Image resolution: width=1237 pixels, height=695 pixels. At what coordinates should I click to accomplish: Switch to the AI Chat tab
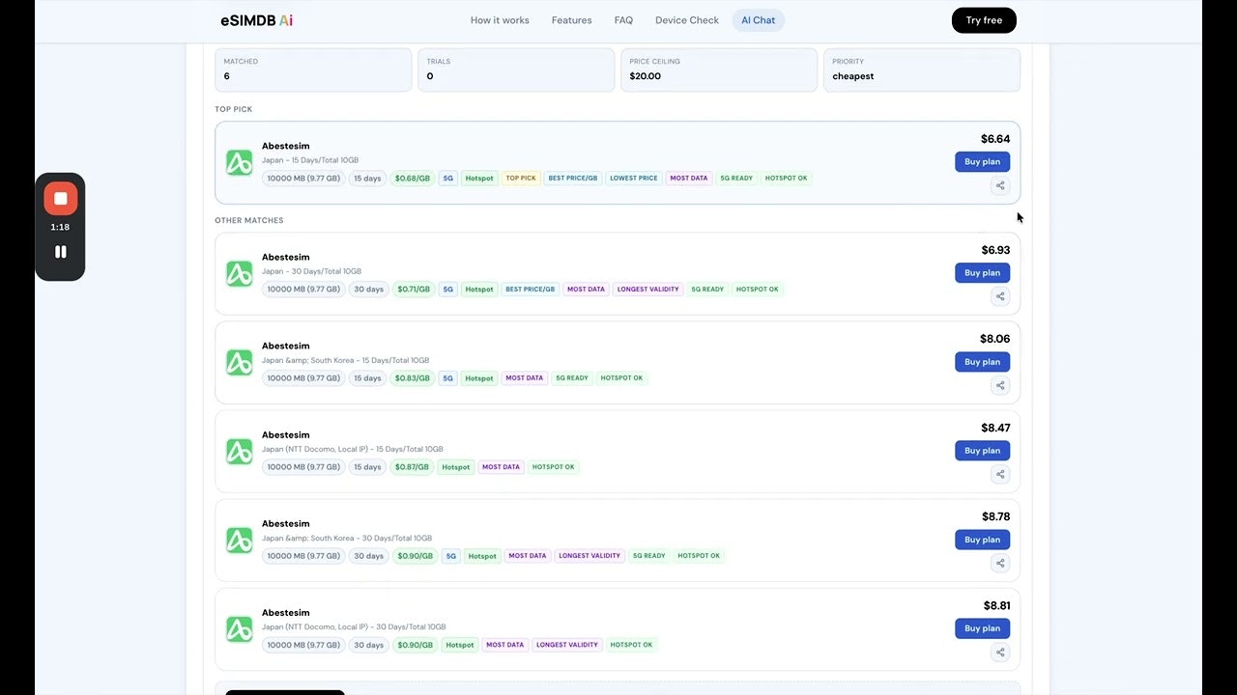point(758,19)
